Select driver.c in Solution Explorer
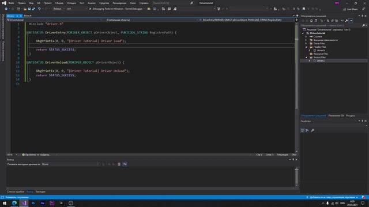The height and width of the screenshot is (207, 369). pyautogui.click(x=321, y=61)
